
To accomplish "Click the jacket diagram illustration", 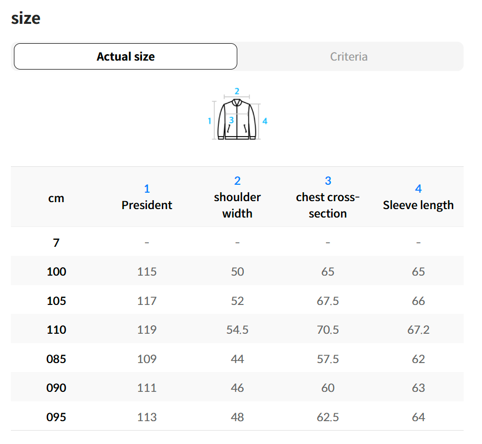I will (x=237, y=120).
